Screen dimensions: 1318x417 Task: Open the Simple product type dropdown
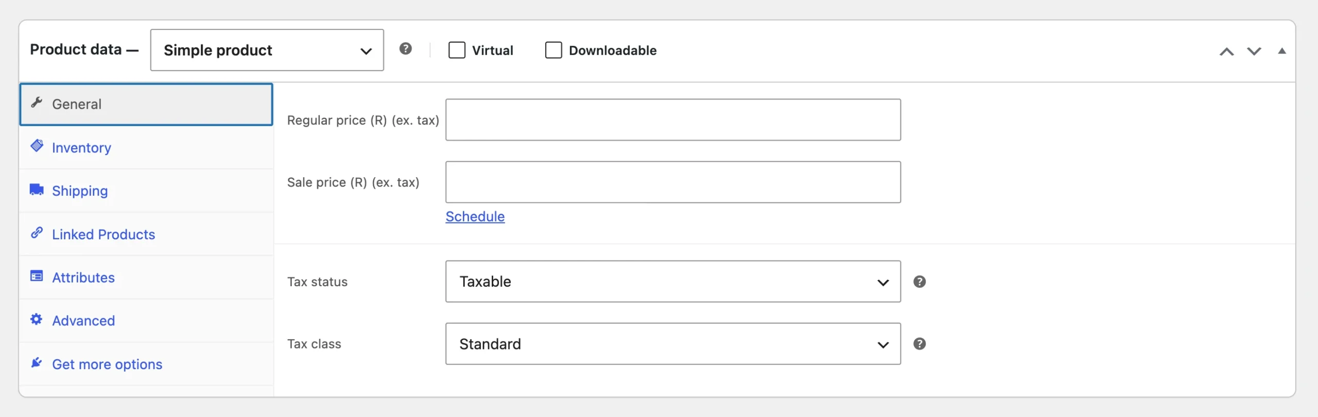click(267, 50)
